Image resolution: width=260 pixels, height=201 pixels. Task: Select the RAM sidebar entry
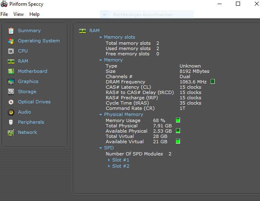click(23, 61)
